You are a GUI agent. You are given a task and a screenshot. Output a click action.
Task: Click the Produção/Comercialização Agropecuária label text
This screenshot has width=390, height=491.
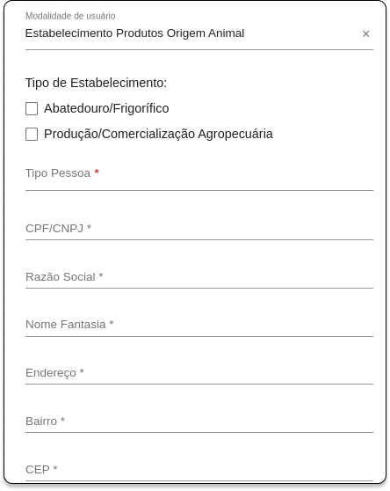click(x=158, y=134)
